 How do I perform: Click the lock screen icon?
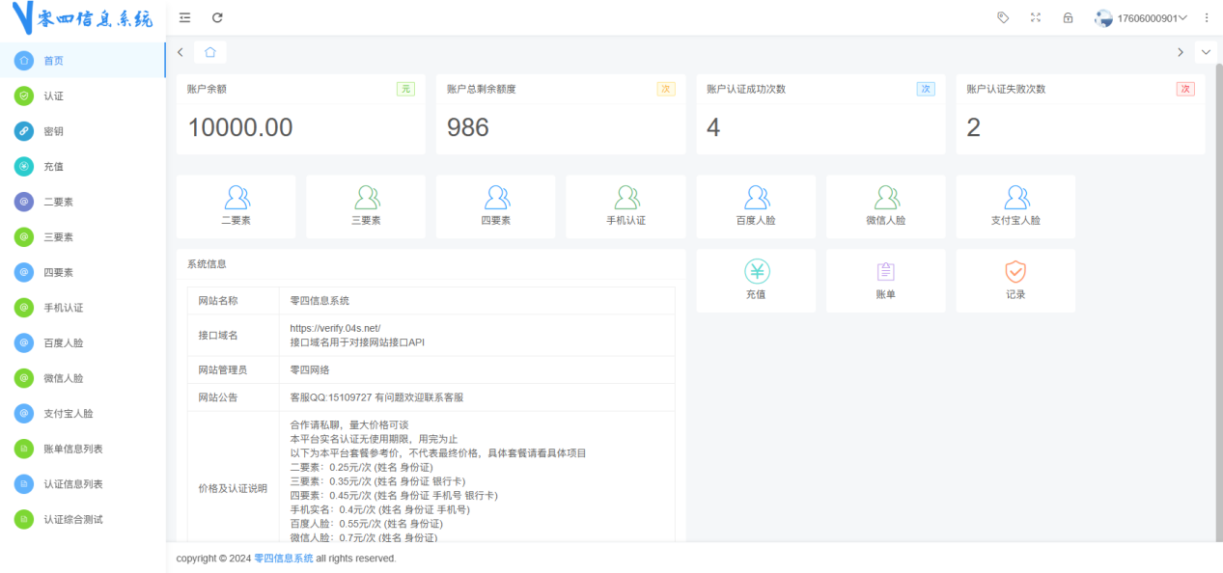[1068, 17]
